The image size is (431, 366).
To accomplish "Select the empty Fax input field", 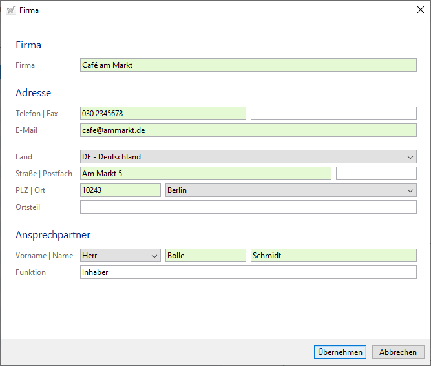I will click(x=333, y=114).
